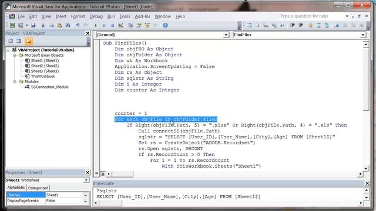Open the Insert UserForm dropdown arrow
Image resolution: width=376 pixels, height=211 pixels.
[x=27, y=25]
